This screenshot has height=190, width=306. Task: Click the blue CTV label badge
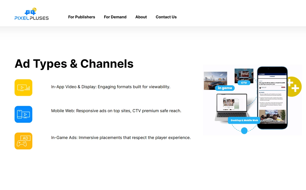tap(244, 83)
